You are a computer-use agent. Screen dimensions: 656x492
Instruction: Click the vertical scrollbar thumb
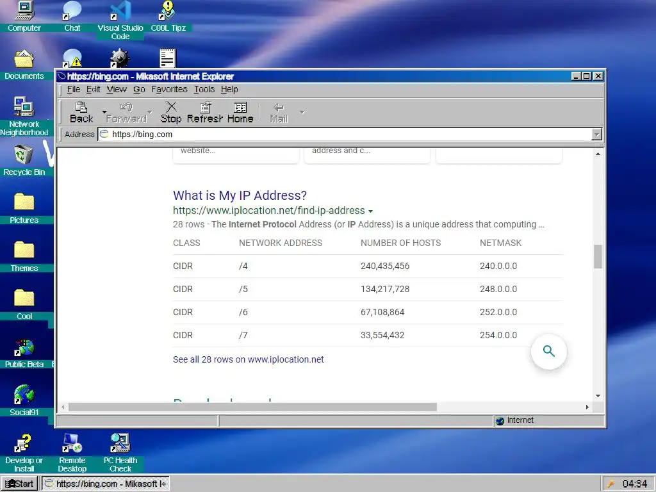[x=598, y=256]
